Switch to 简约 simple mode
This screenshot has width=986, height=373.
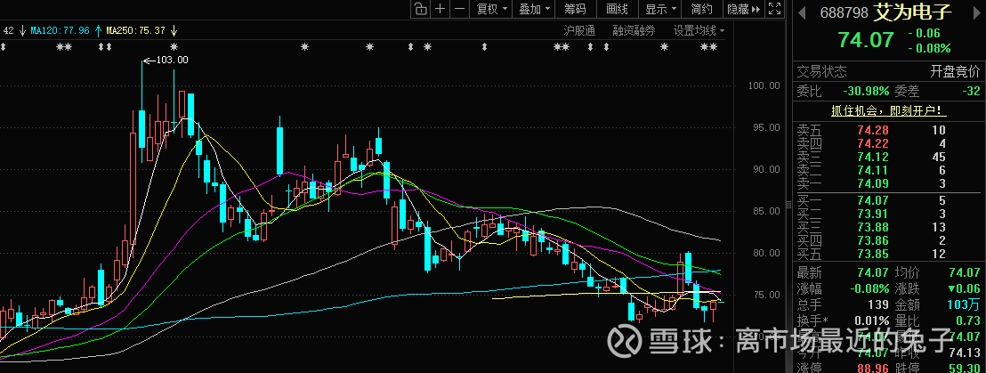[702, 9]
